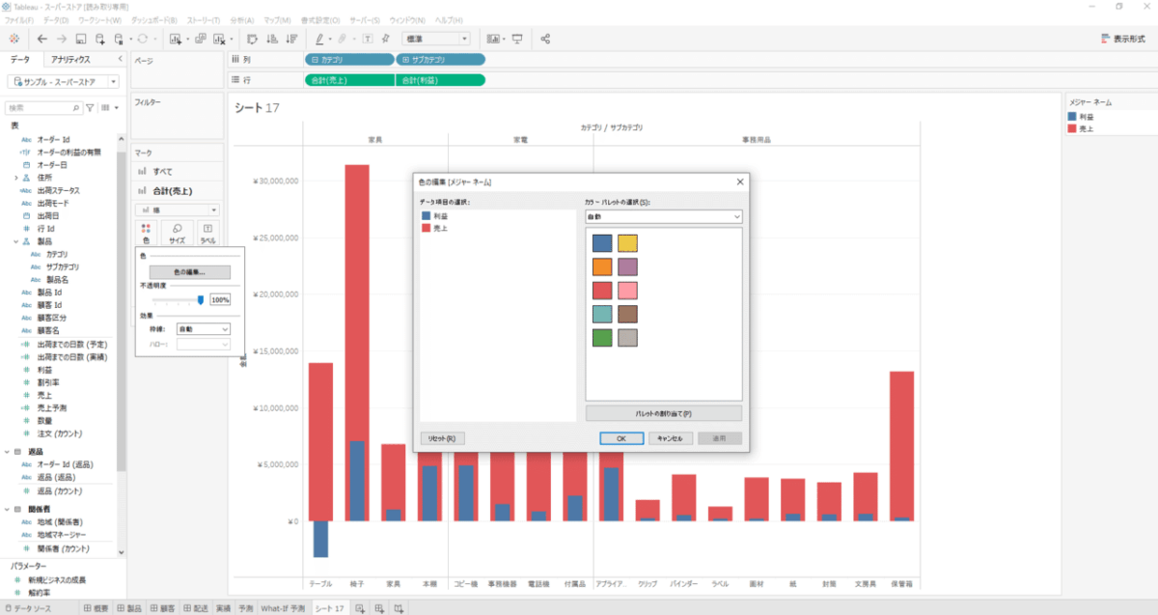Image resolution: width=1158 pixels, height=615 pixels.
Task: Open the カラーパレット dropdown set to 自動
Action: (663, 217)
